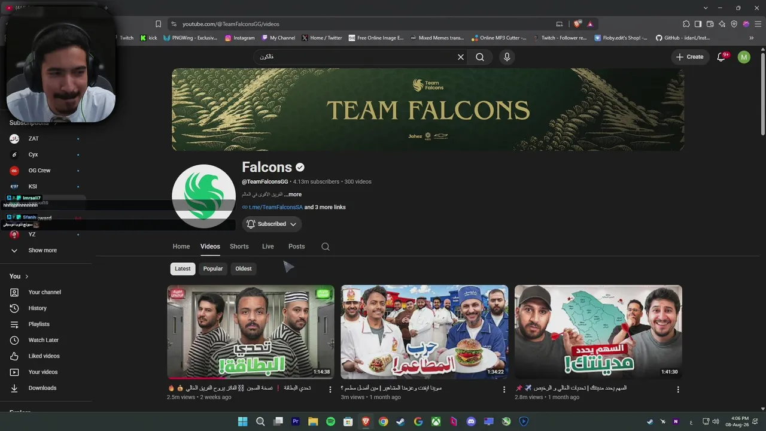Click the Create button
The width and height of the screenshot is (766, 431).
pyautogui.click(x=689, y=57)
